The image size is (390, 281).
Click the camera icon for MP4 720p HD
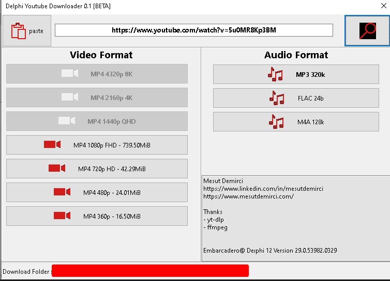click(x=57, y=169)
